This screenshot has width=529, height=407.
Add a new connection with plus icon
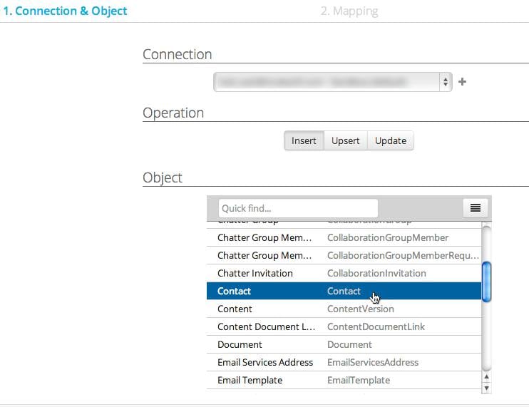click(x=462, y=81)
